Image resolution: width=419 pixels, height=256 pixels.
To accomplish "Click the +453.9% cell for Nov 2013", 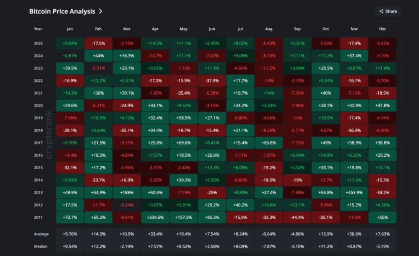I will (354, 193).
